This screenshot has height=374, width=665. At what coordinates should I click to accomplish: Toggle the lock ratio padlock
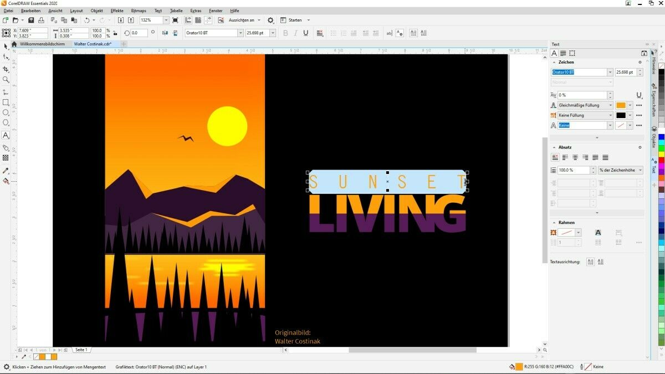pos(114,33)
